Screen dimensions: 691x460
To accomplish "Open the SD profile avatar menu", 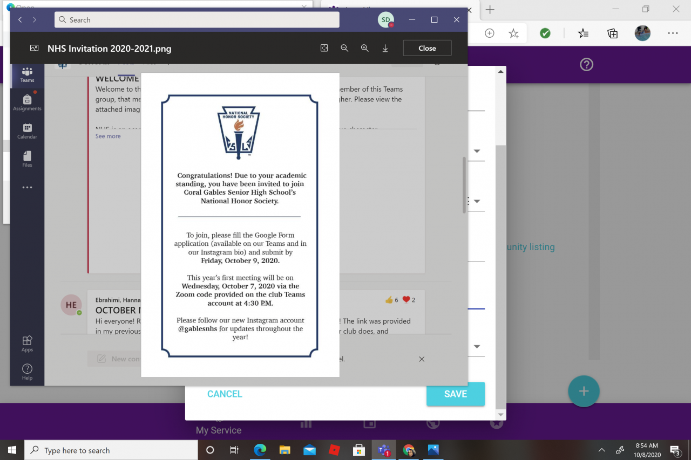I will (385, 20).
